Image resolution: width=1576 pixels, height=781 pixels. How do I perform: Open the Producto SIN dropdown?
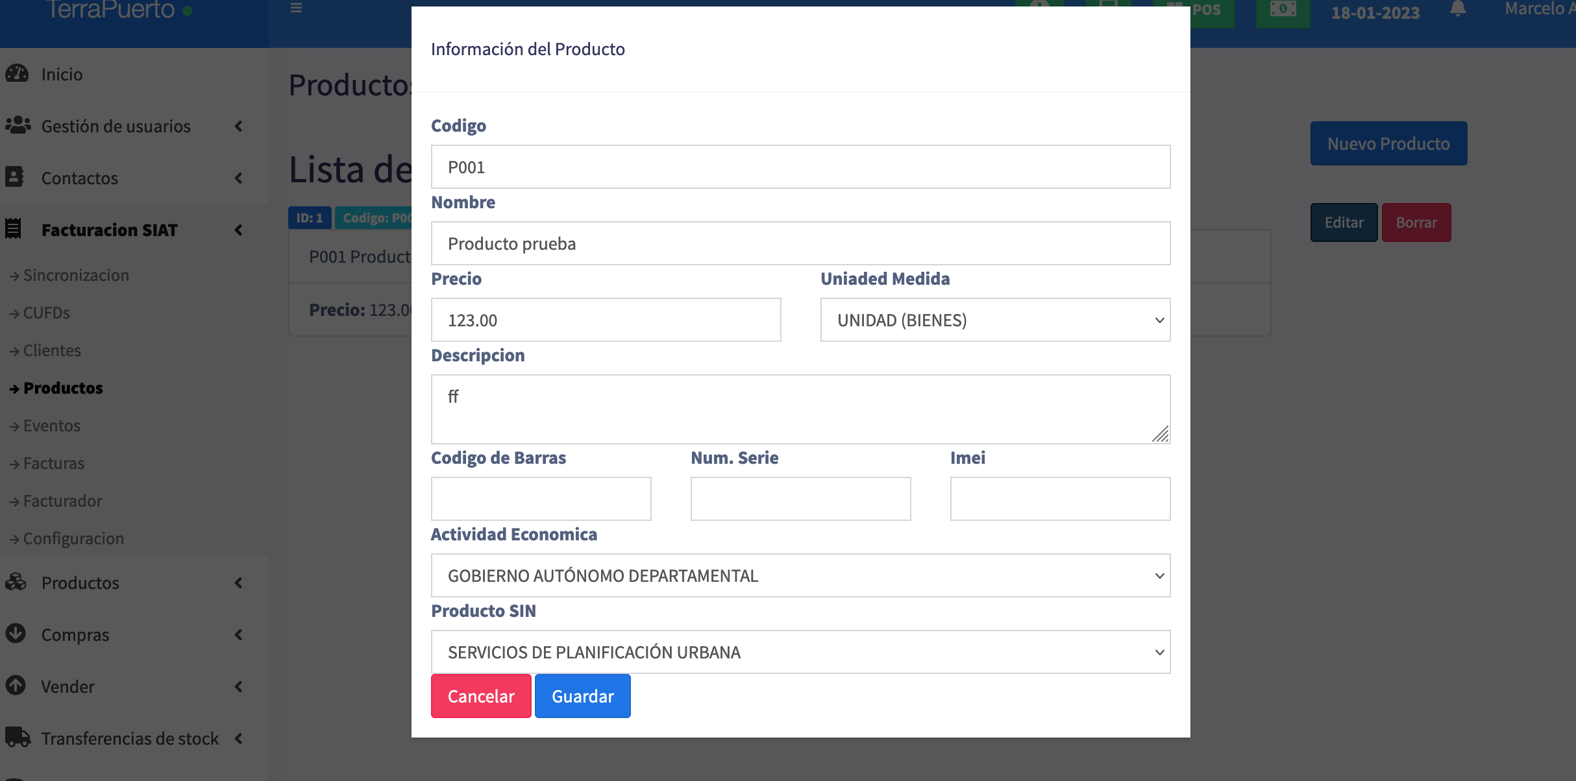point(800,652)
